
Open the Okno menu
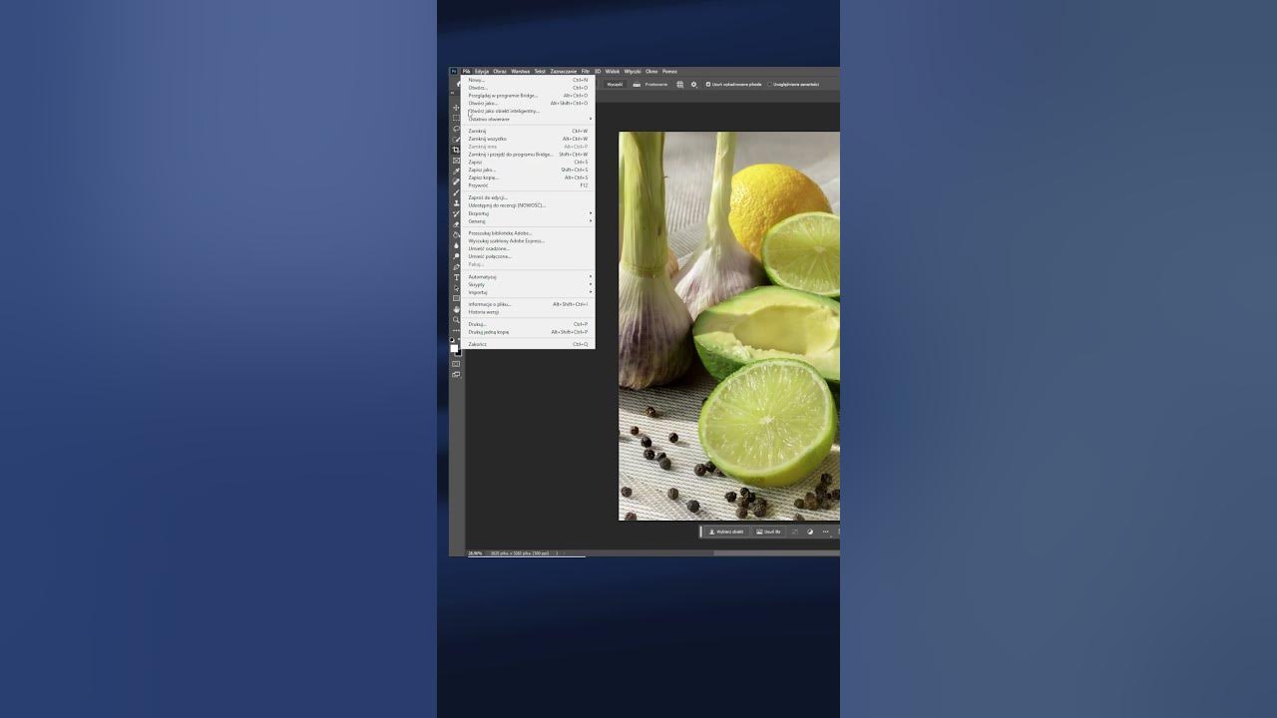pos(651,72)
